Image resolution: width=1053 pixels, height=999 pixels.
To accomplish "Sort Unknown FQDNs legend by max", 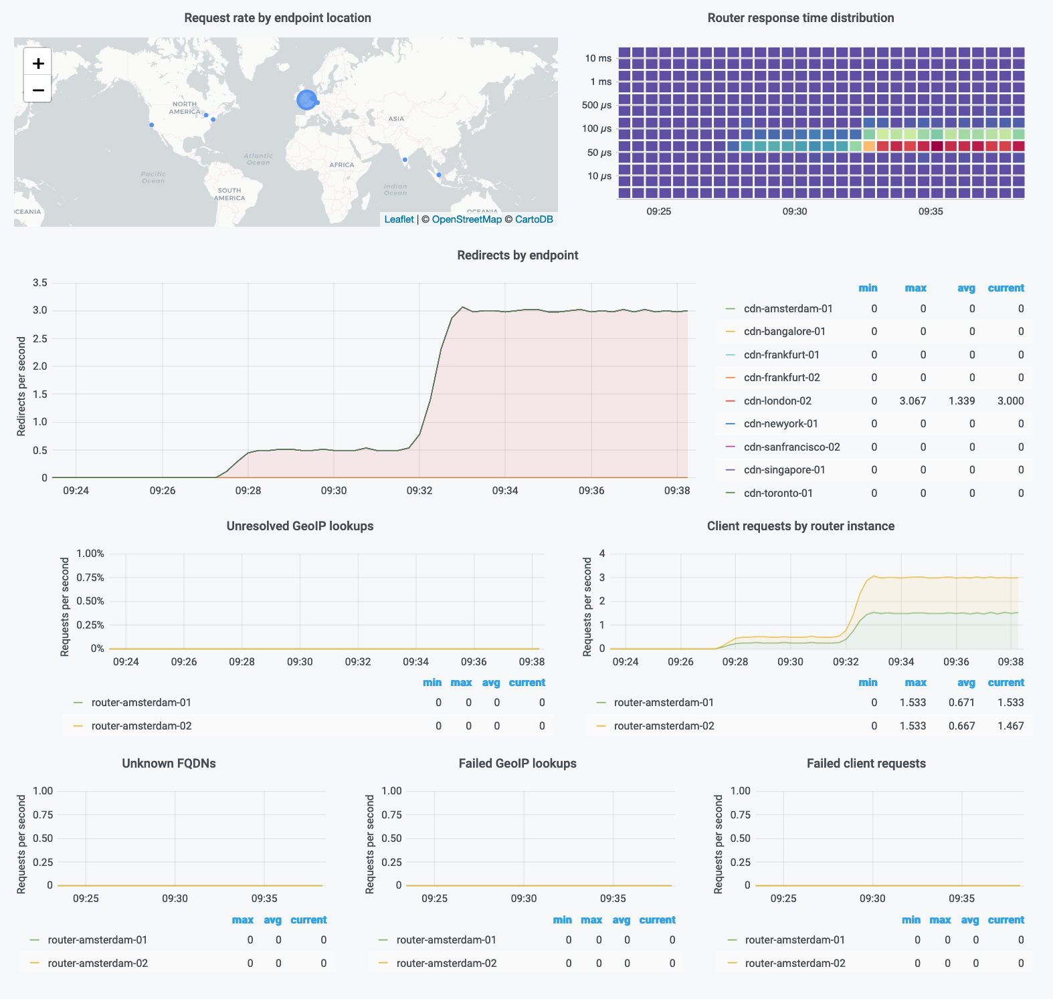I will click(243, 920).
